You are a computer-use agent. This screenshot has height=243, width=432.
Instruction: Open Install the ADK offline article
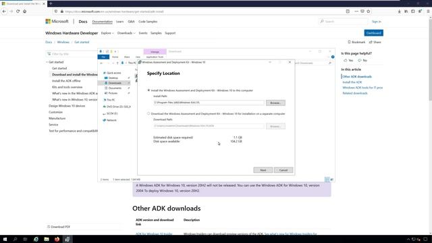[66, 81]
